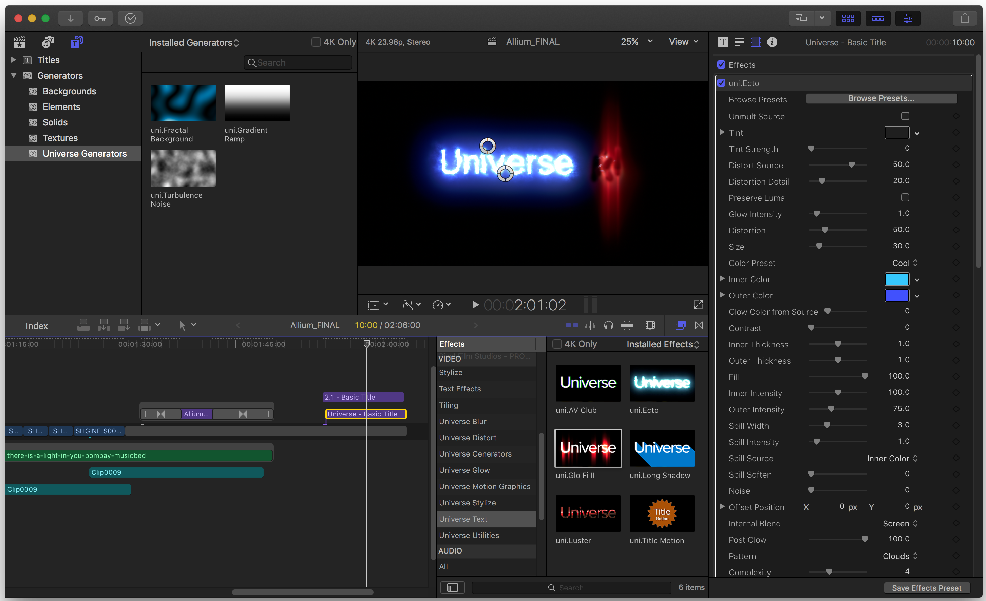The height and width of the screenshot is (601, 986).
Task: Click the share export icon
Action: (x=965, y=18)
